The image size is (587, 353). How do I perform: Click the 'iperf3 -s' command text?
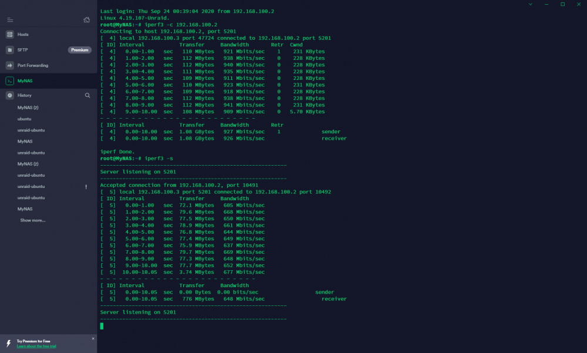[x=158, y=159]
